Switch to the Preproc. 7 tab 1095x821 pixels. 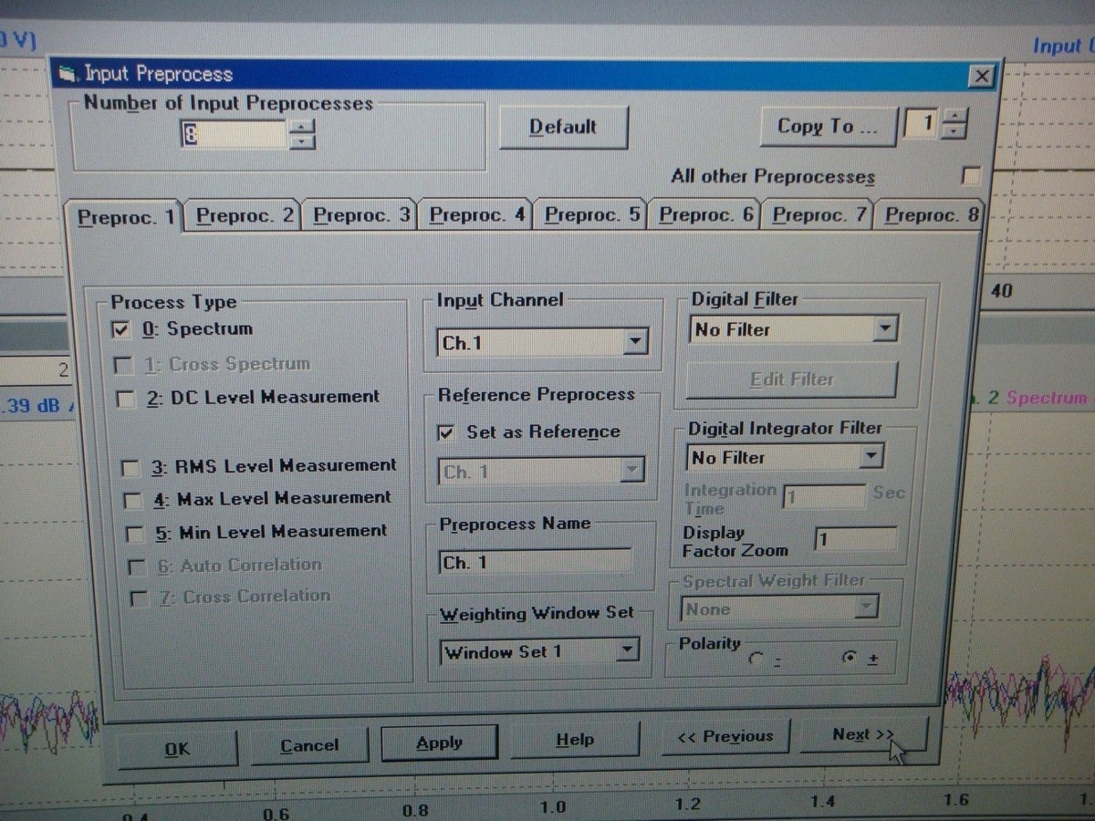coord(819,215)
